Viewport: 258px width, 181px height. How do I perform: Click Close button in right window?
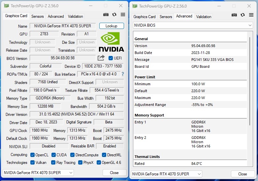[242, 174]
